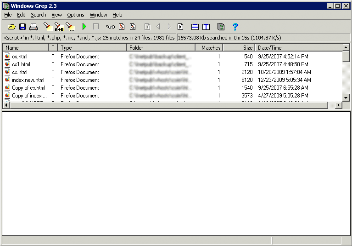The height and width of the screenshot is (246, 352).
Task: Click the horizontal scrollbar left arrow
Action: click(x=6, y=105)
